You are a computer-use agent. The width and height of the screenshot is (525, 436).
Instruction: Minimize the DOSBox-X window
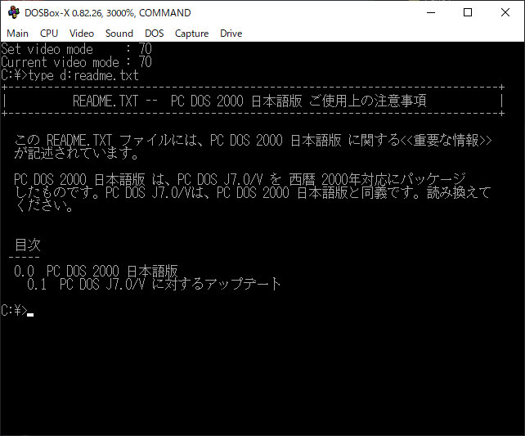tap(431, 12)
